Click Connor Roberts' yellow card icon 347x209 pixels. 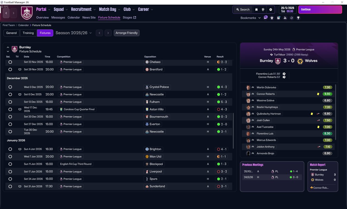[x=318, y=94]
